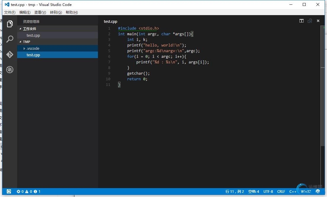
Task: Open the 帮助(H) menu
Action: pos(72,12)
